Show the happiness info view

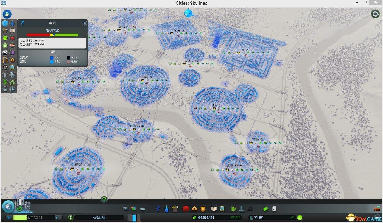click(x=5, y=38)
